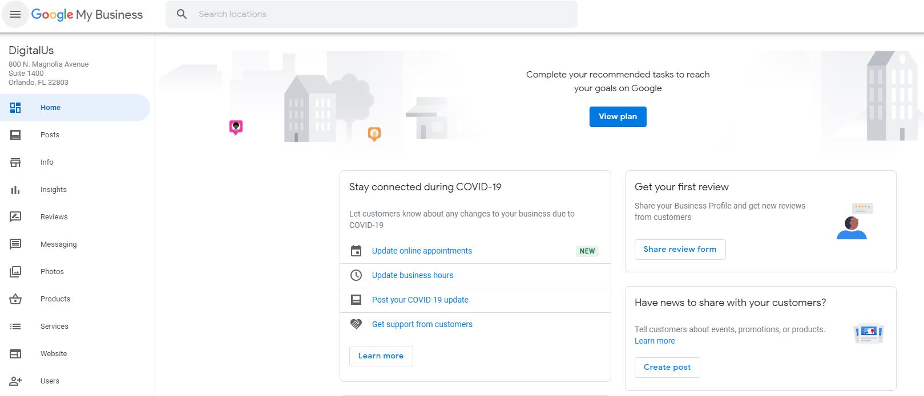Click the NEW badge on appointments row

pyautogui.click(x=587, y=251)
